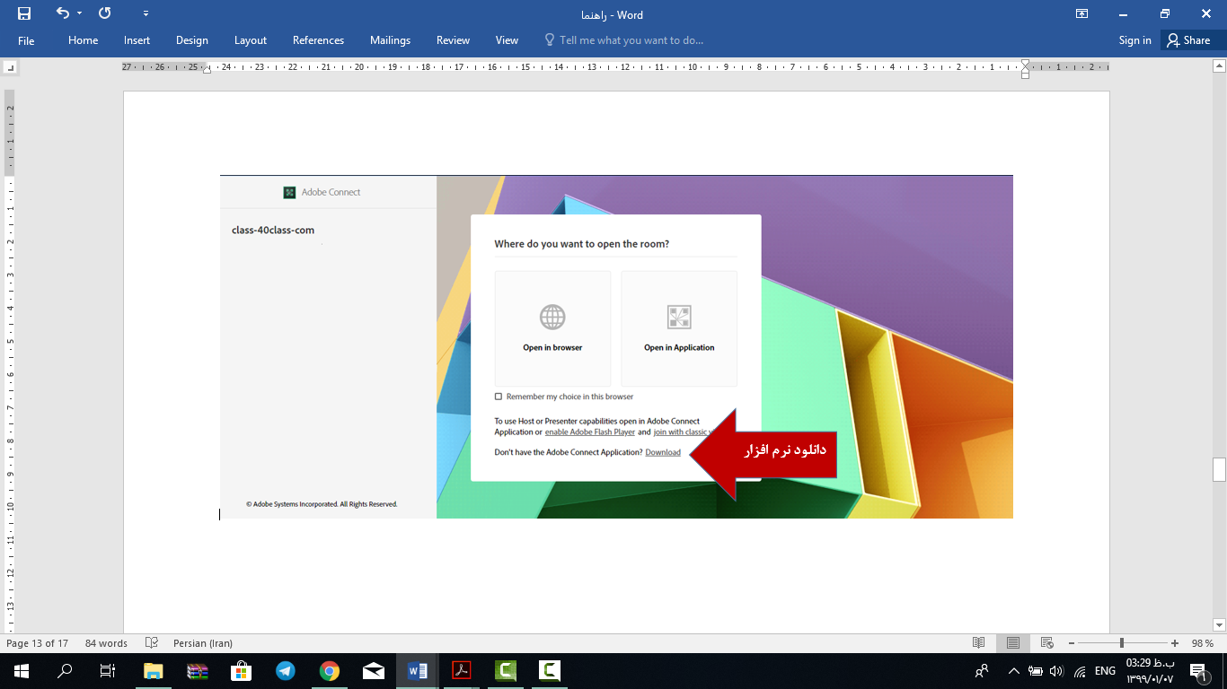
Task: Open the References tab
Action: [x=318, y=40]
